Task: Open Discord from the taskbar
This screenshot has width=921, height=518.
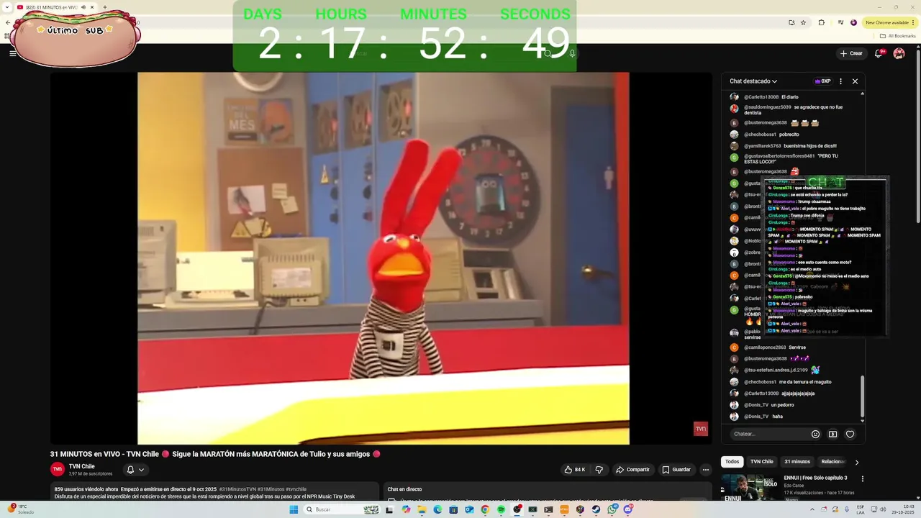Action: pyautogui.click(x=627, y=509)
